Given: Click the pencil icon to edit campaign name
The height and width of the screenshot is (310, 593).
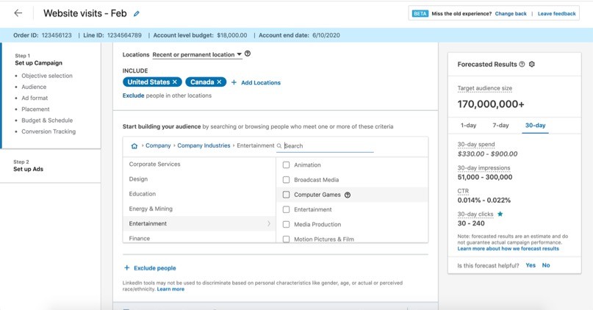Looking at the screenshot, I should point(137,14).
